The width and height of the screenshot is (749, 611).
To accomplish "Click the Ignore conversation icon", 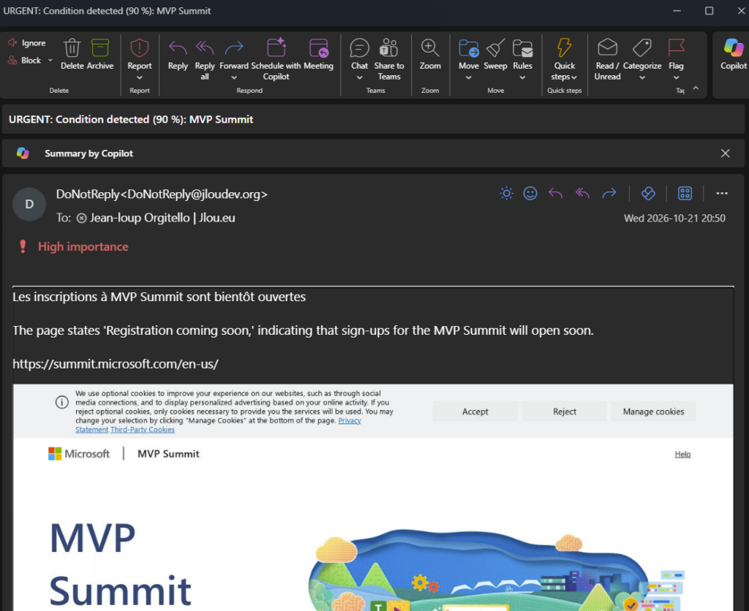I will 12,43.
